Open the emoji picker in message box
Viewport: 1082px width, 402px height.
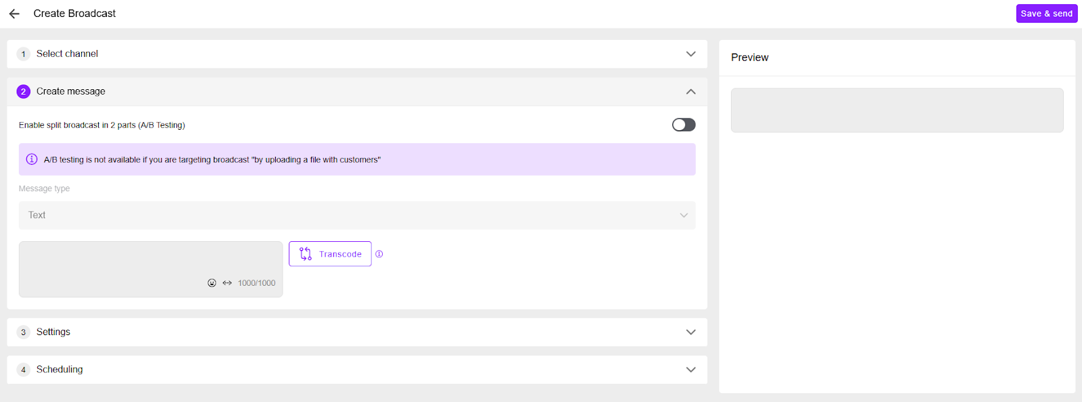coord(212,283)
